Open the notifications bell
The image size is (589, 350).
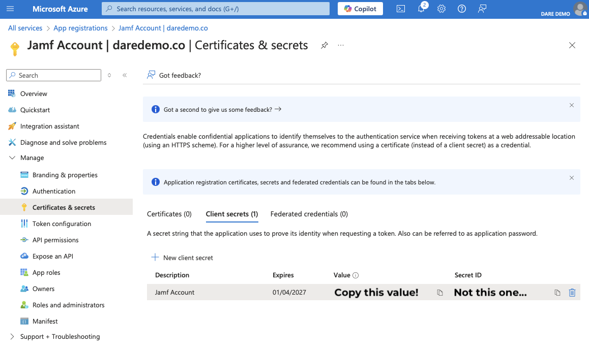pyautogui.click(x=421, y=9)
